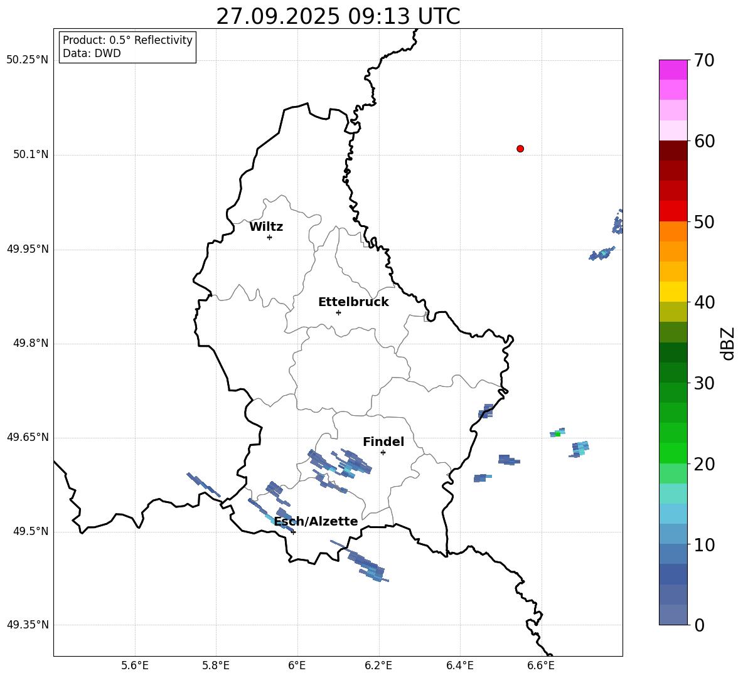Click the 50.1°N latitude label
The image size is (743, 678).
31,155
